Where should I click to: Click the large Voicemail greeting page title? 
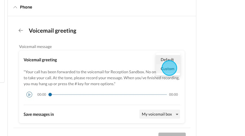[52, 31]
